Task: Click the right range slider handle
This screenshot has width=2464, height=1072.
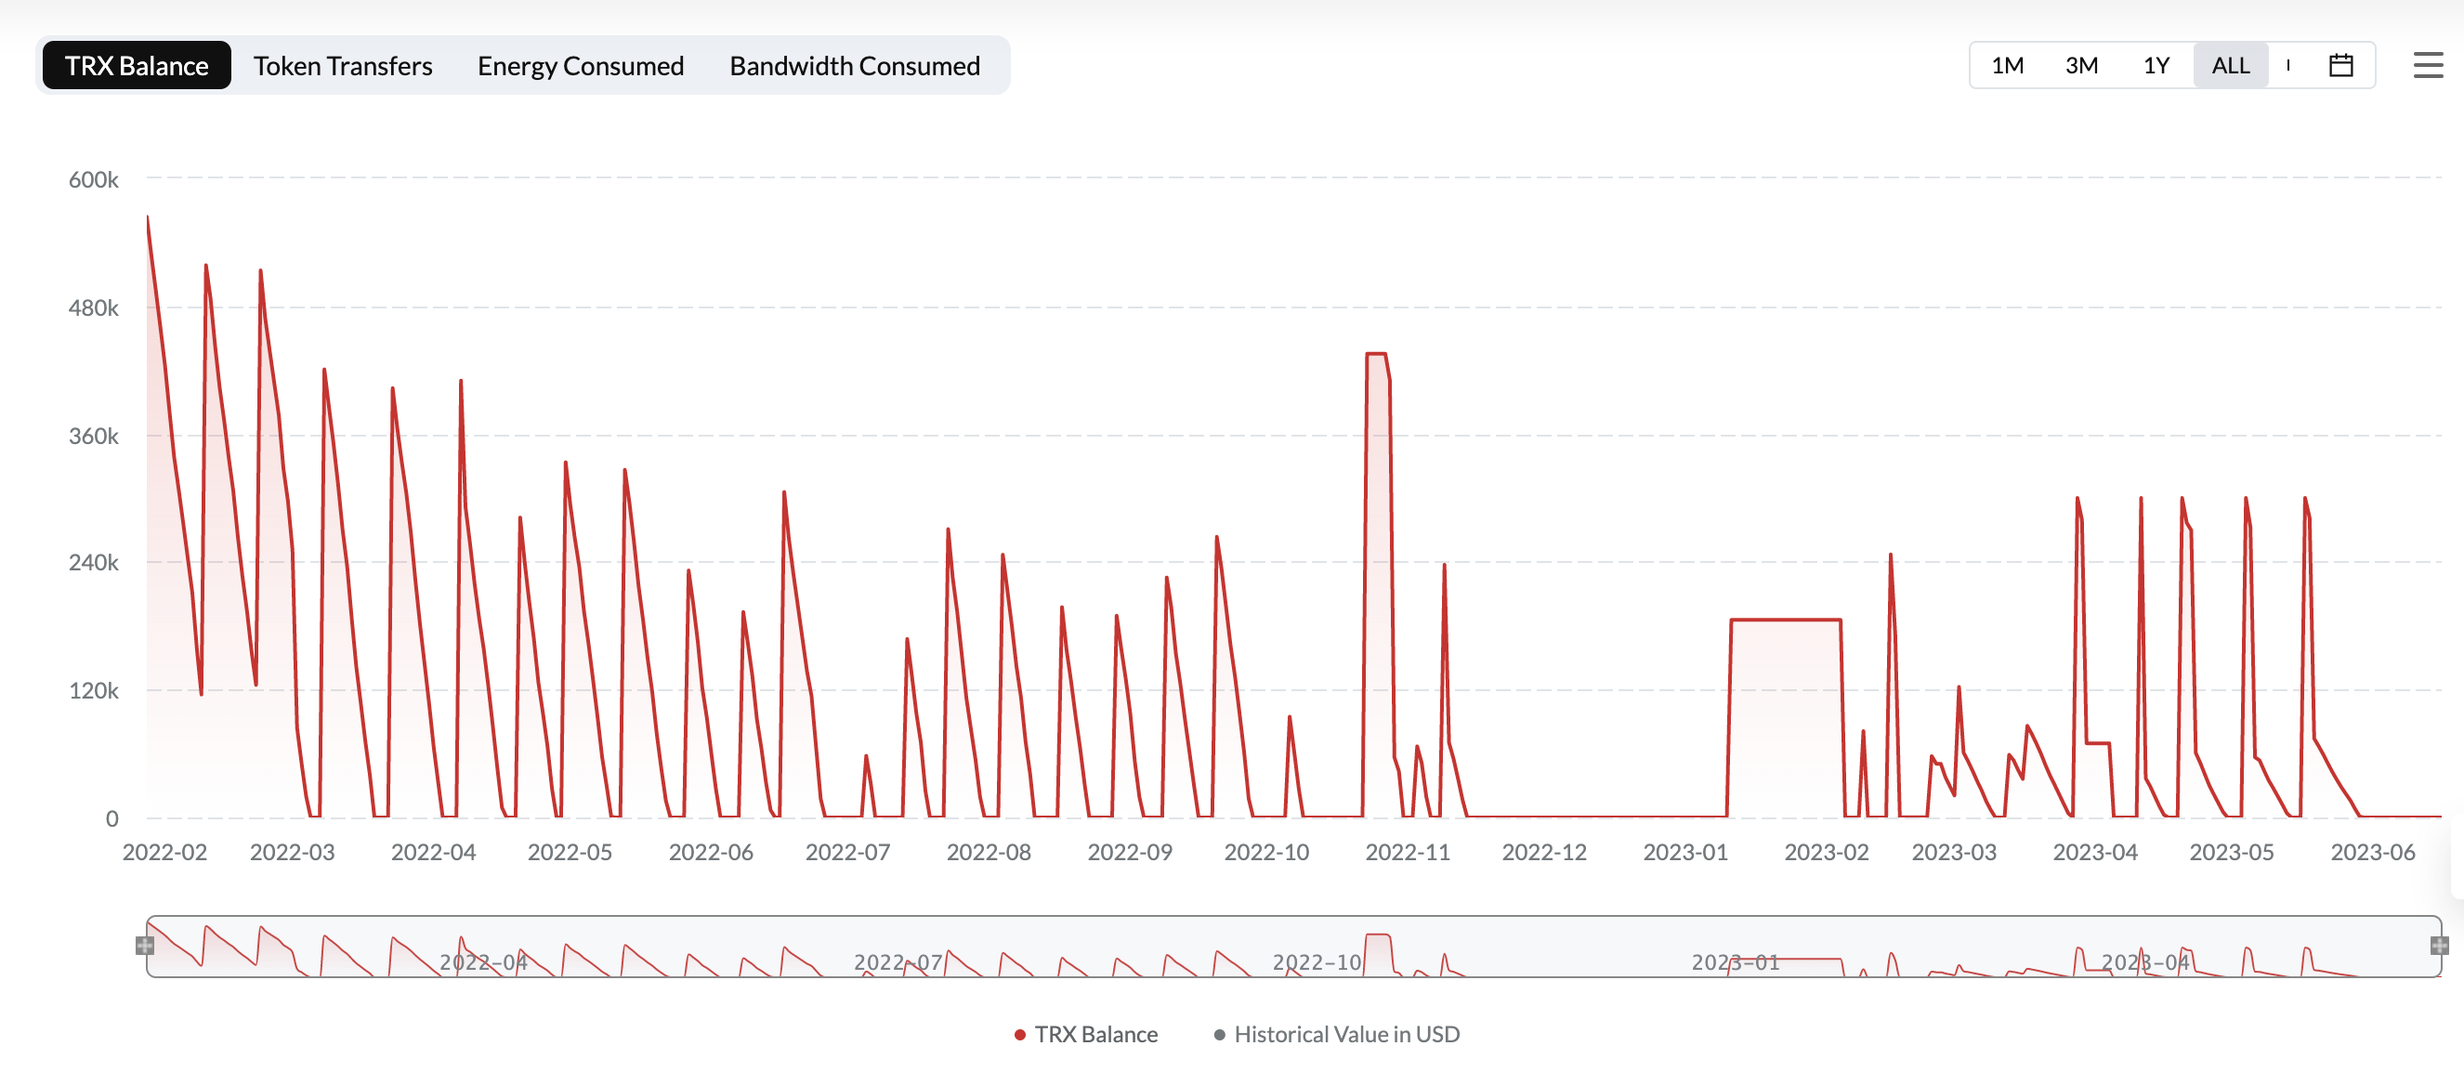Action: pyautogui.click(x=2438, y=945)
